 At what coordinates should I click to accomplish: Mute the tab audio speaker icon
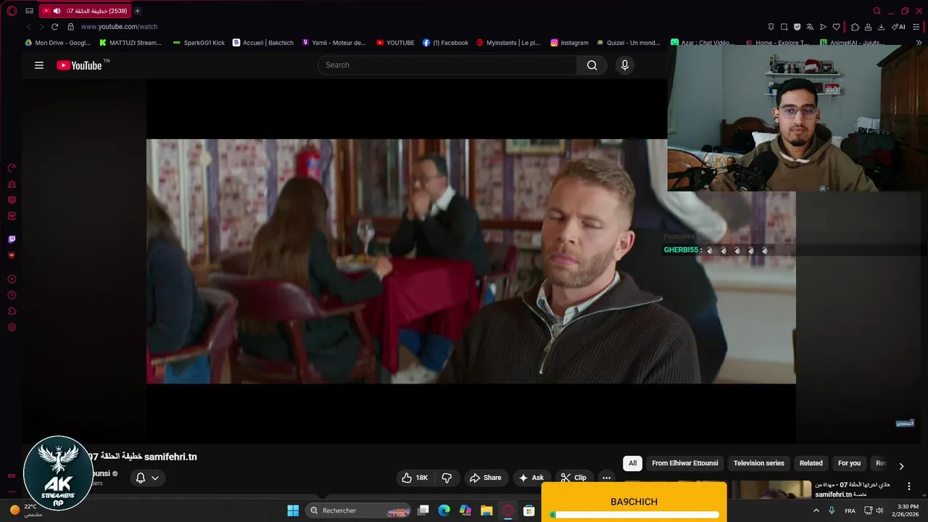(57, 11)
